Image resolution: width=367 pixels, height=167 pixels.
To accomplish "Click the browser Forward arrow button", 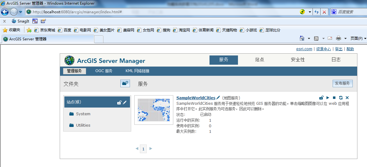I will click(14, 12).
